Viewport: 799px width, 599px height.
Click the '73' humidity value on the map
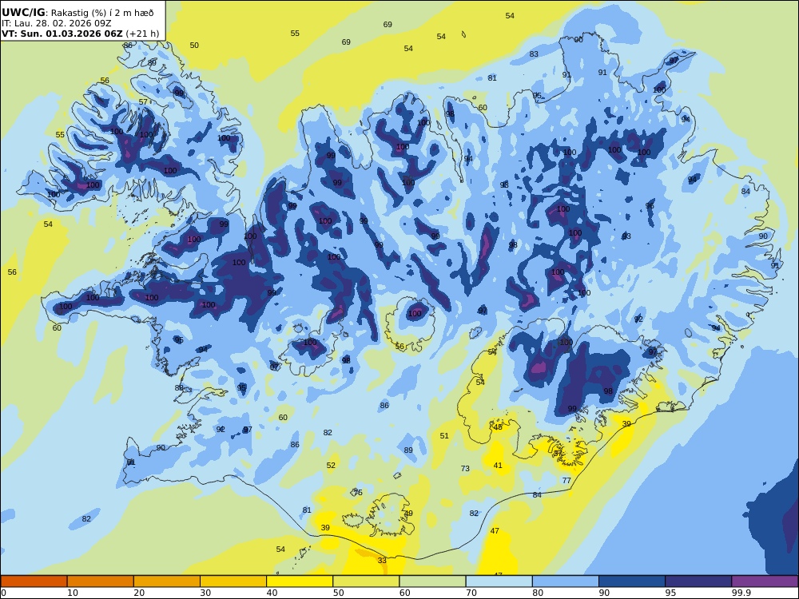pyautogui.click(x=465, y=469)
